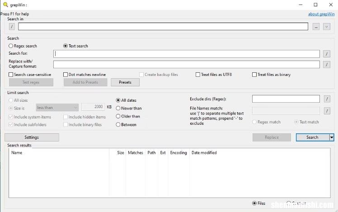Click the slash button left of Search in field
The height and width of the screenshot is (212, 338).
point(12,27)
